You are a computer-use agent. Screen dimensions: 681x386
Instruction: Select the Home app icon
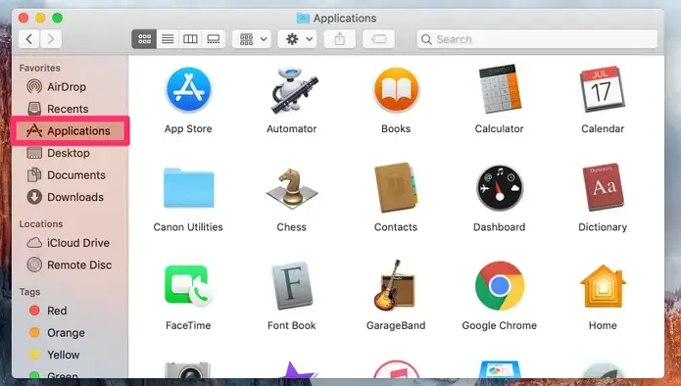point(603,286)
